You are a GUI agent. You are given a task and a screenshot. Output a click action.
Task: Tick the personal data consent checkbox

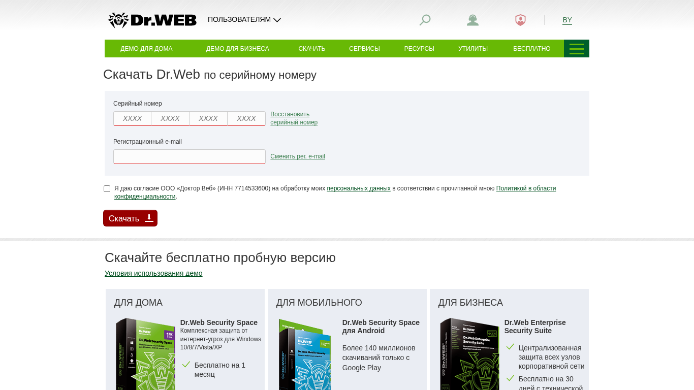(x=107, y=188)
